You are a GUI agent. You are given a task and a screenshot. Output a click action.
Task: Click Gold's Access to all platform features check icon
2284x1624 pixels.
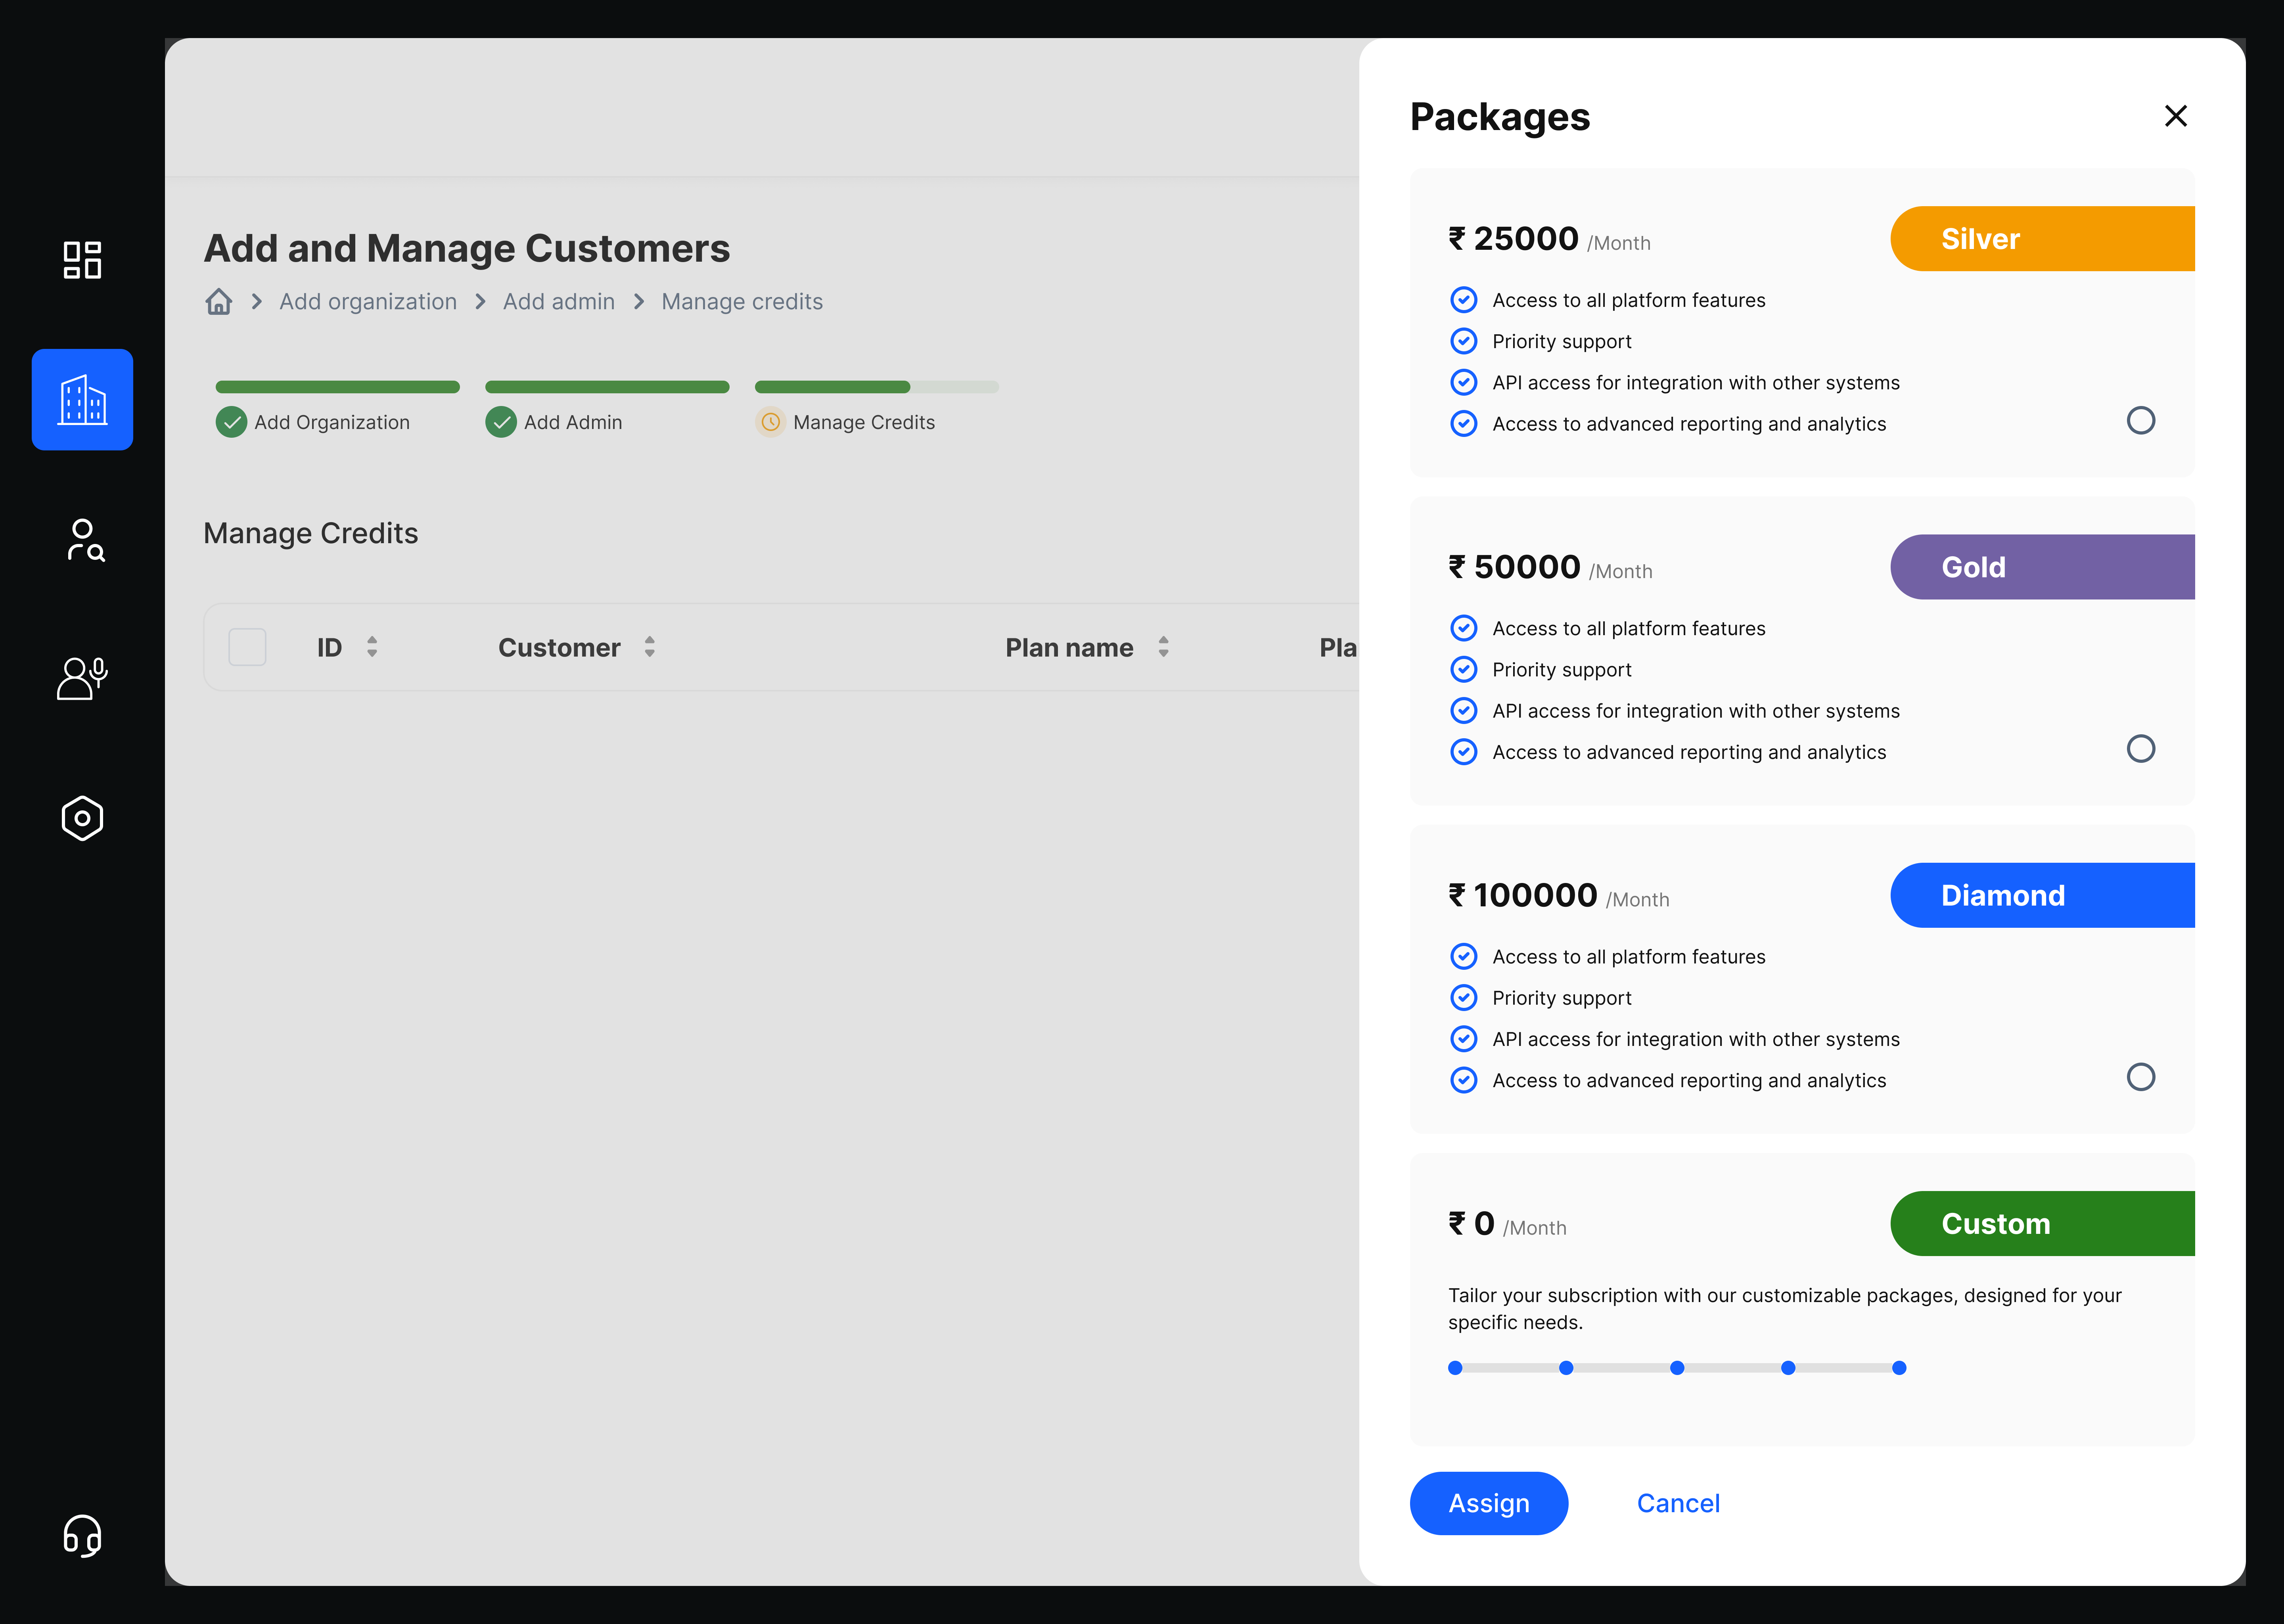tap(1463, 628)
